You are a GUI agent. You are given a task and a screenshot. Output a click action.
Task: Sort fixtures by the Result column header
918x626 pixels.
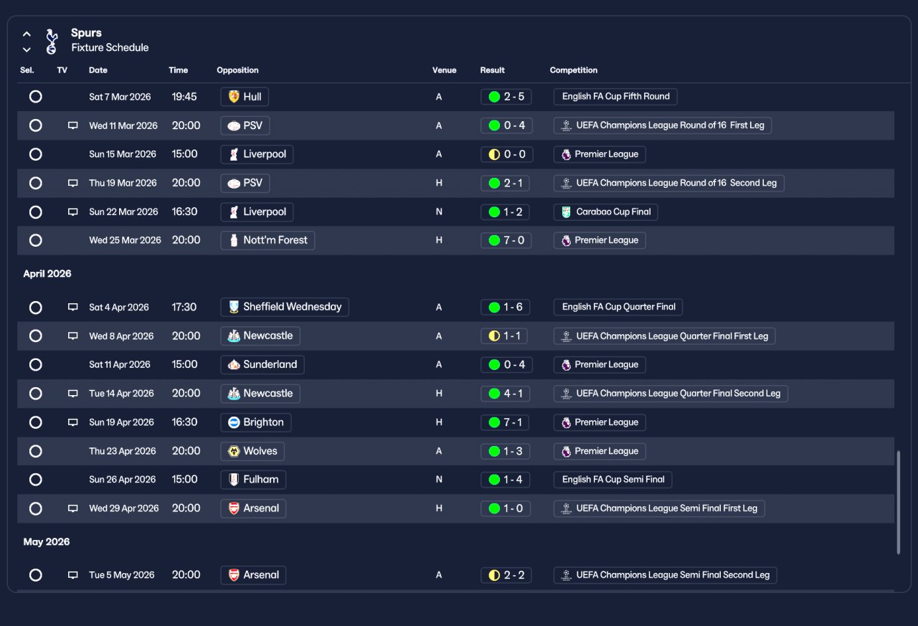coord(493,70)
